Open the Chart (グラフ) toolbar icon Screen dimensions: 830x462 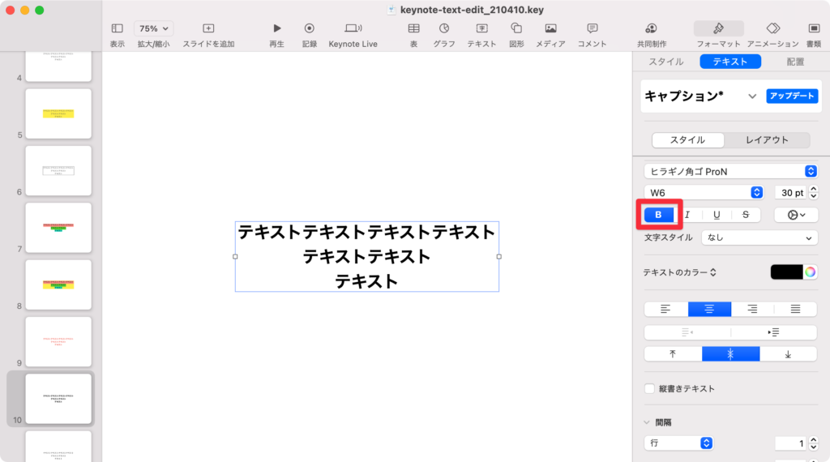pos(443,28)
